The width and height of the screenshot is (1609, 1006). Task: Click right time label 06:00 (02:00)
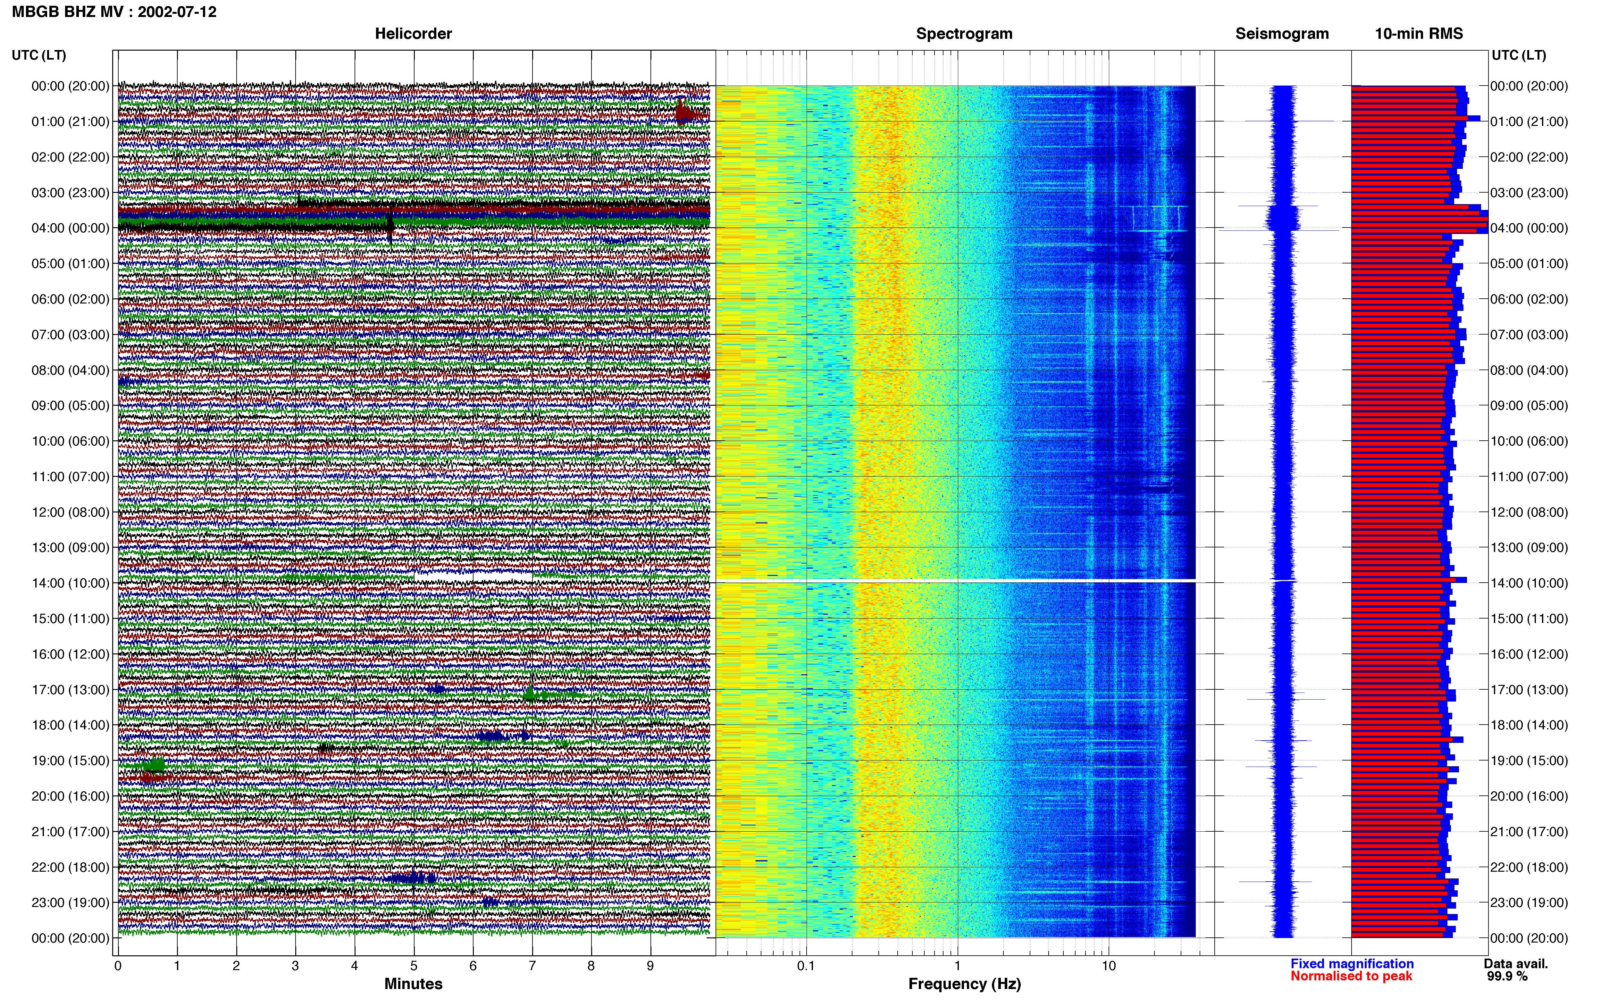(x=1529, y=299)
